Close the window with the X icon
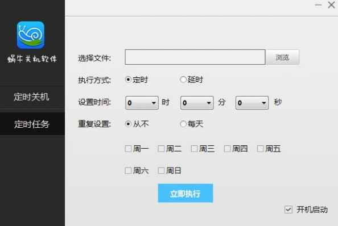This screenshot has height=226, width=338. (331, 5)
